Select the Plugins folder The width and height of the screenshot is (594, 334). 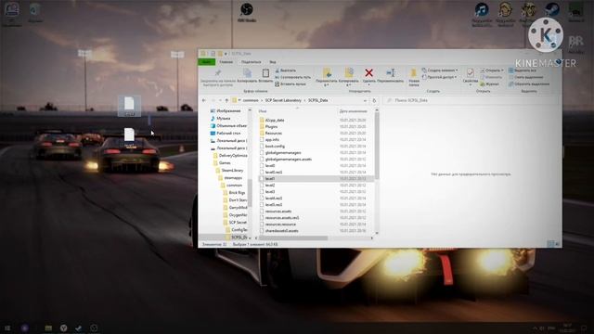pyautogui.click(x=268, y=126)
